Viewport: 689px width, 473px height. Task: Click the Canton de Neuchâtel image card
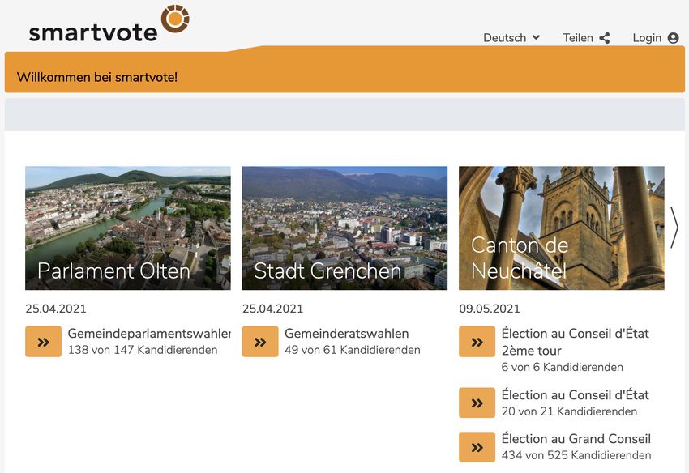tap(561, 228)
